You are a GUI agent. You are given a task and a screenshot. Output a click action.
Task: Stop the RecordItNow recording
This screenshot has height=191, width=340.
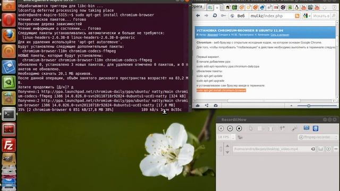pyautogui.click(x=239, y=128)
